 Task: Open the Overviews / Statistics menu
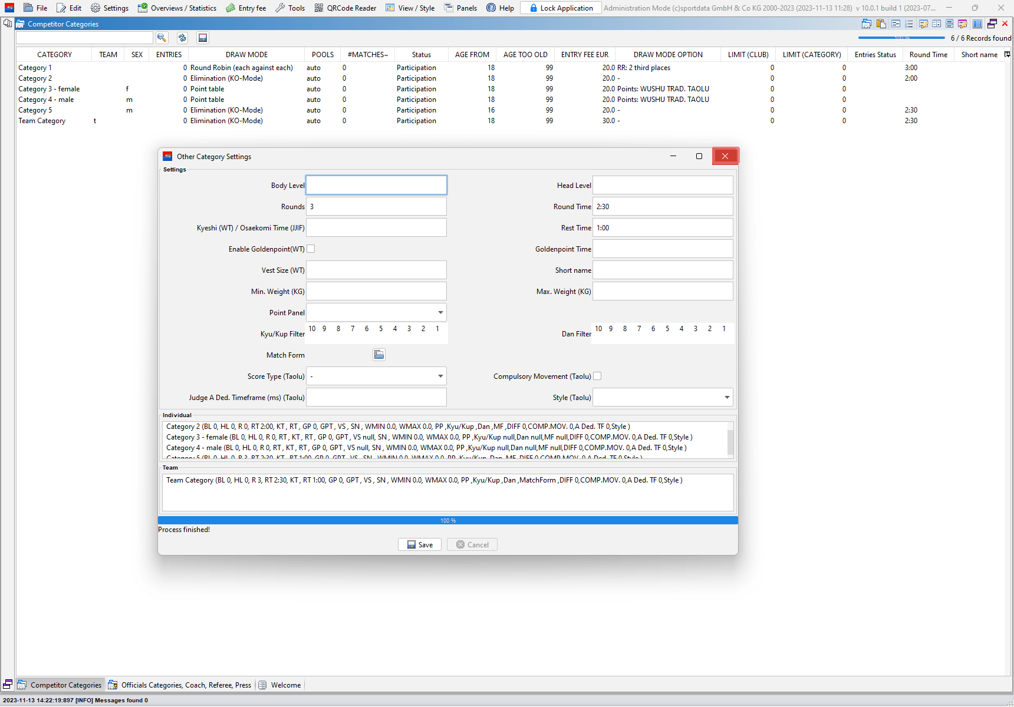(x=177, y=8)
